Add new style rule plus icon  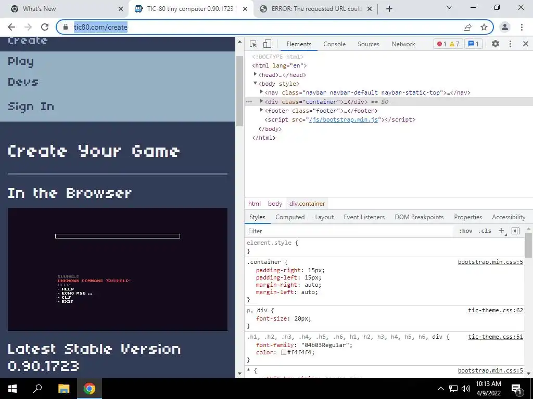click(x=501, y=231)
